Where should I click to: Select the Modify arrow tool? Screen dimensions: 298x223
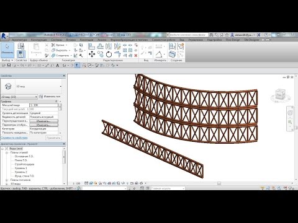7,50
